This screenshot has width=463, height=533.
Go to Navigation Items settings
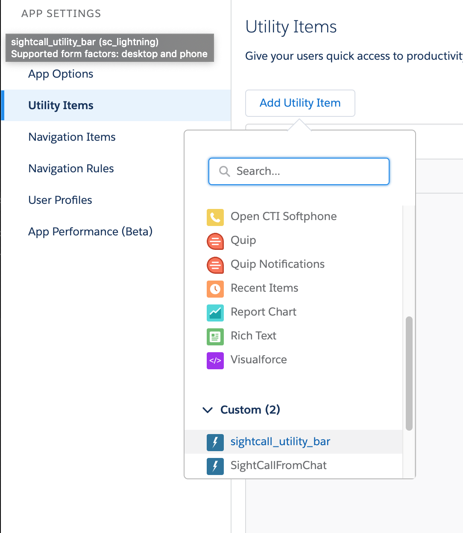pyautogui.click(x=72, y=137)
